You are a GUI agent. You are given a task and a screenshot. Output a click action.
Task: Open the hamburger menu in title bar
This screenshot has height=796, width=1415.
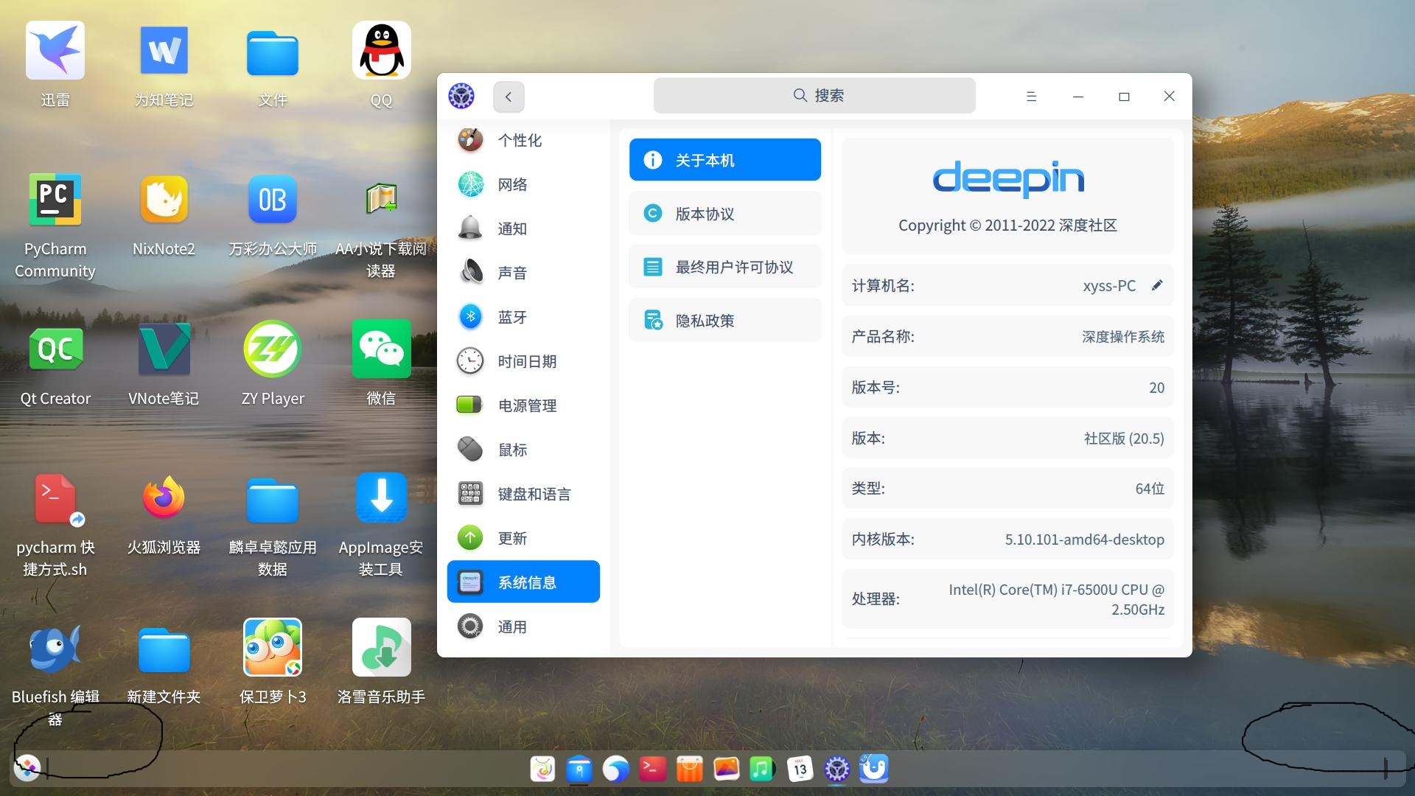(1031, 96)
